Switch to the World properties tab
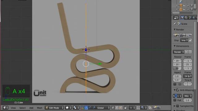 tap(194, 18)
